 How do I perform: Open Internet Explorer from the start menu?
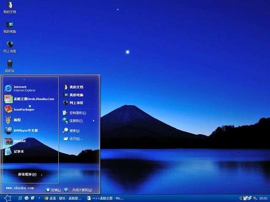point(20,88)
